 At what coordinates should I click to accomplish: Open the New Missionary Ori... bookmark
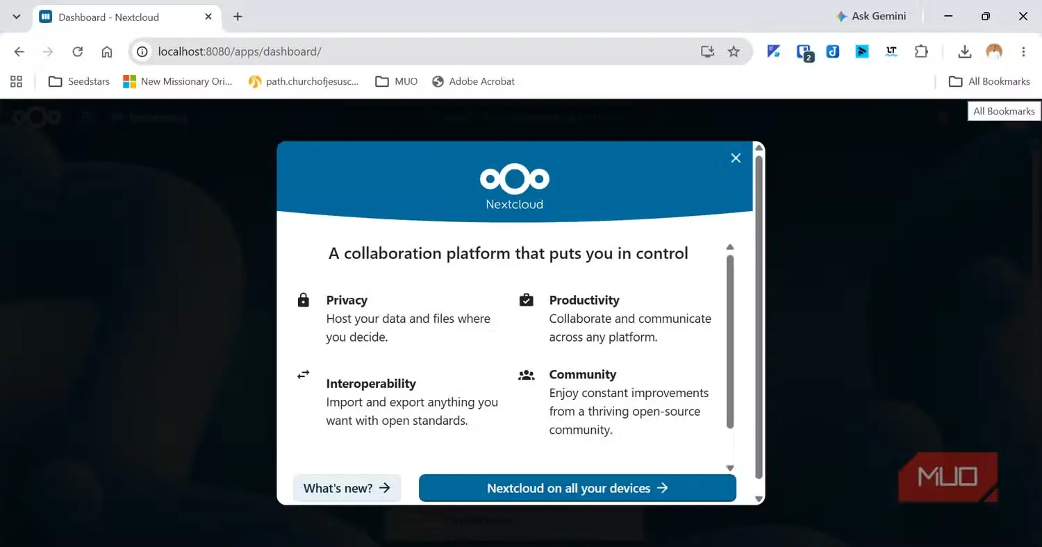click(178, 81)
